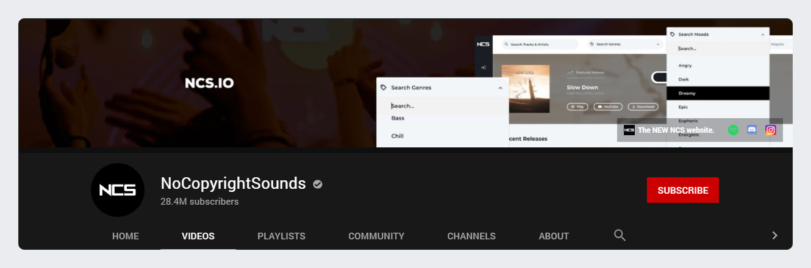Click the NoCopyrightSounds channel name
The image size is (811, 268).
233,183
